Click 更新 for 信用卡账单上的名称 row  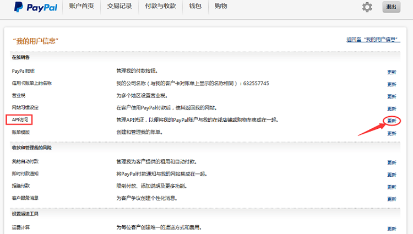tap(392, 84)
